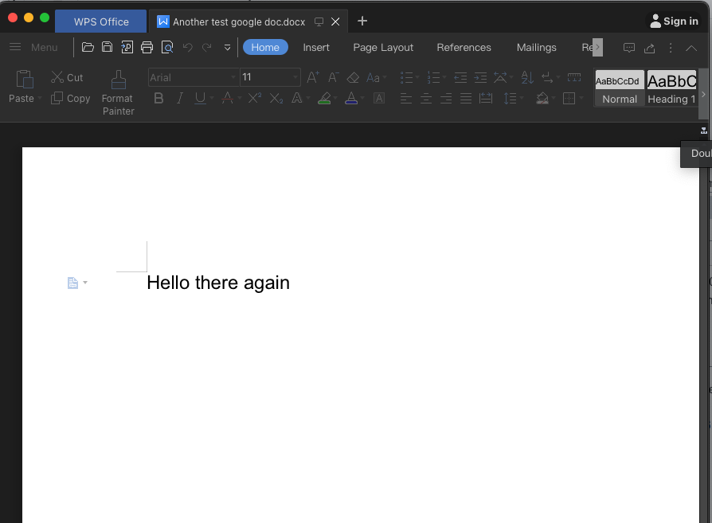The image size is (712, 523).
Task: Open a new tab with plus
Action: click(362, 21)
